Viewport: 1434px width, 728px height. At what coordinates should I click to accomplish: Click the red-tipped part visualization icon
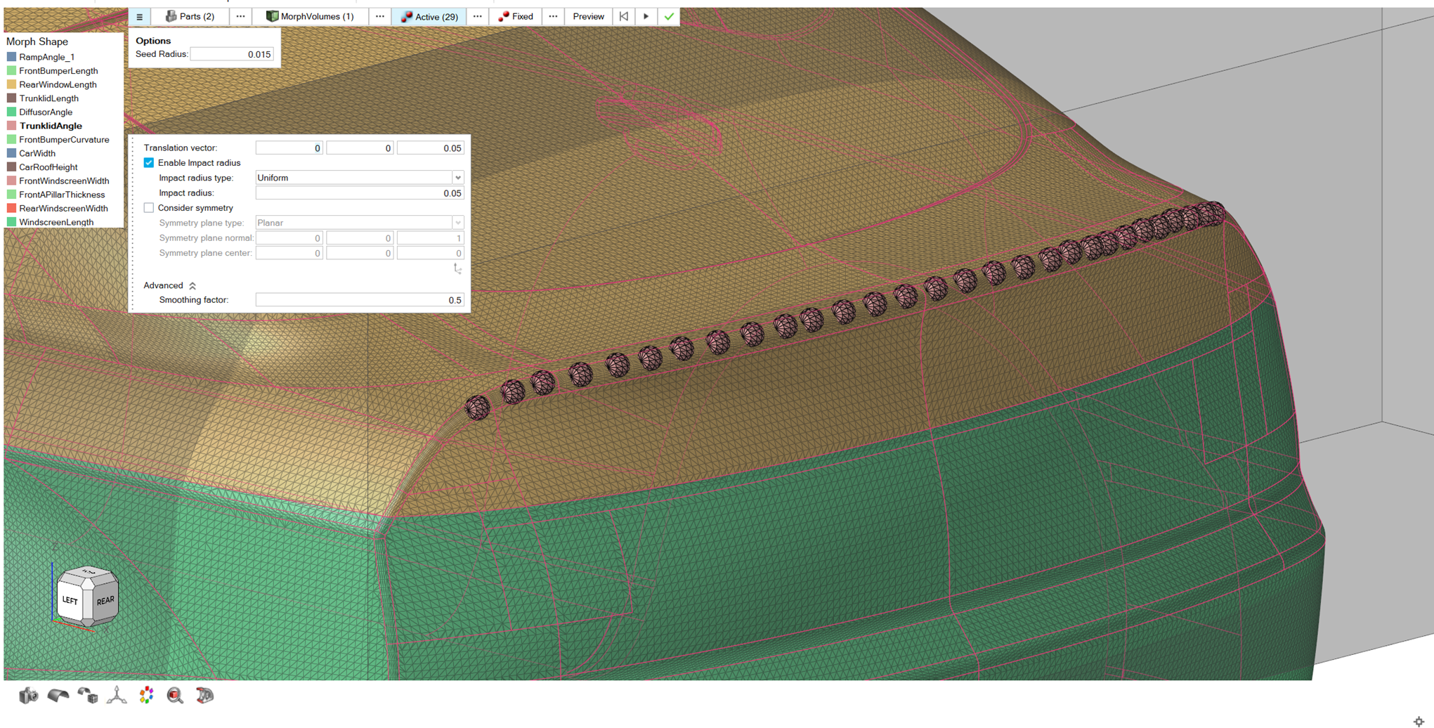[x=204, y=696]
